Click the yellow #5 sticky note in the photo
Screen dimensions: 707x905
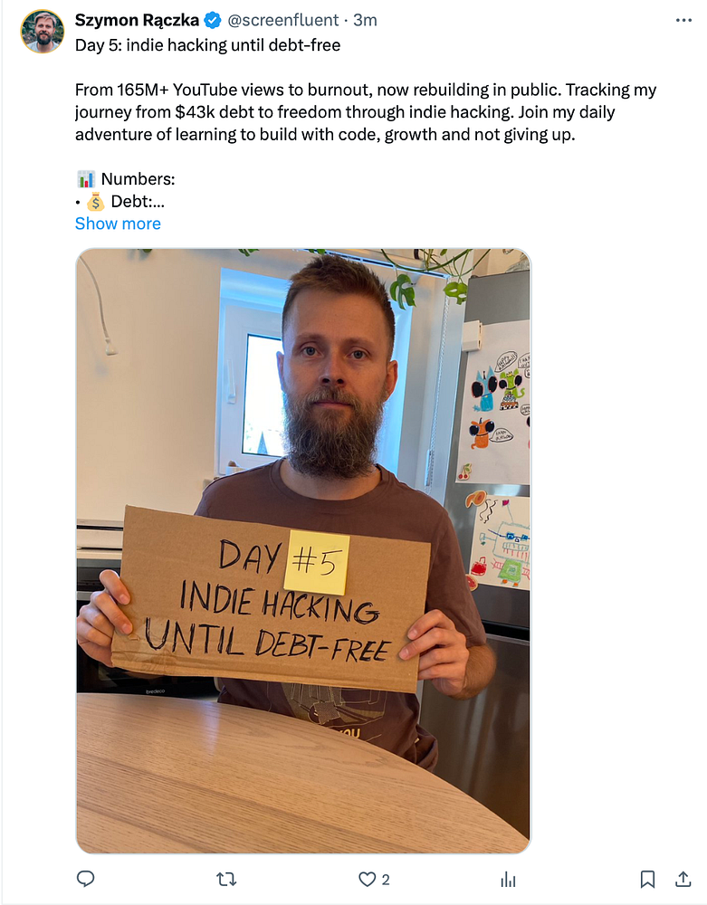click(317, 562)
